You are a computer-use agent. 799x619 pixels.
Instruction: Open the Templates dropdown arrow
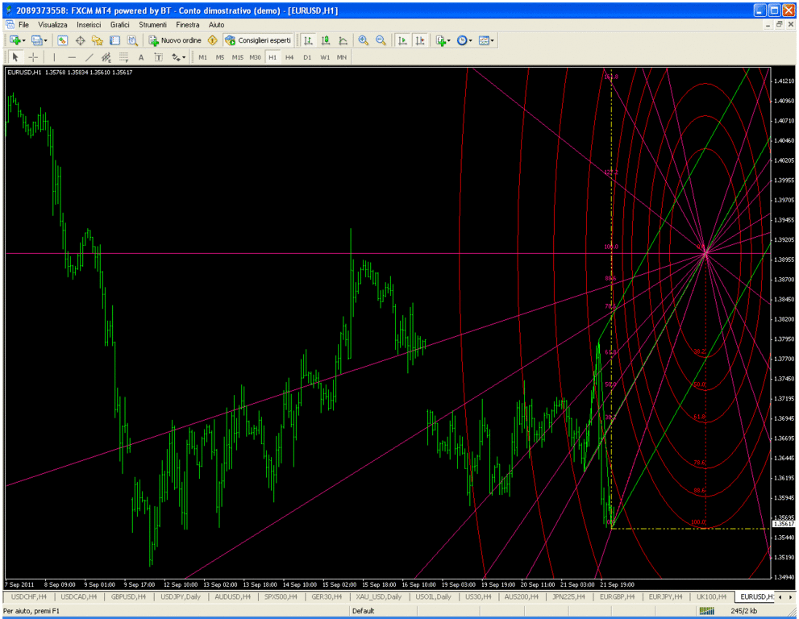tap(493, 41)
